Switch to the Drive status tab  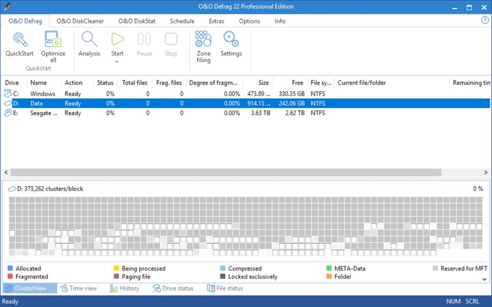[173, 288]
